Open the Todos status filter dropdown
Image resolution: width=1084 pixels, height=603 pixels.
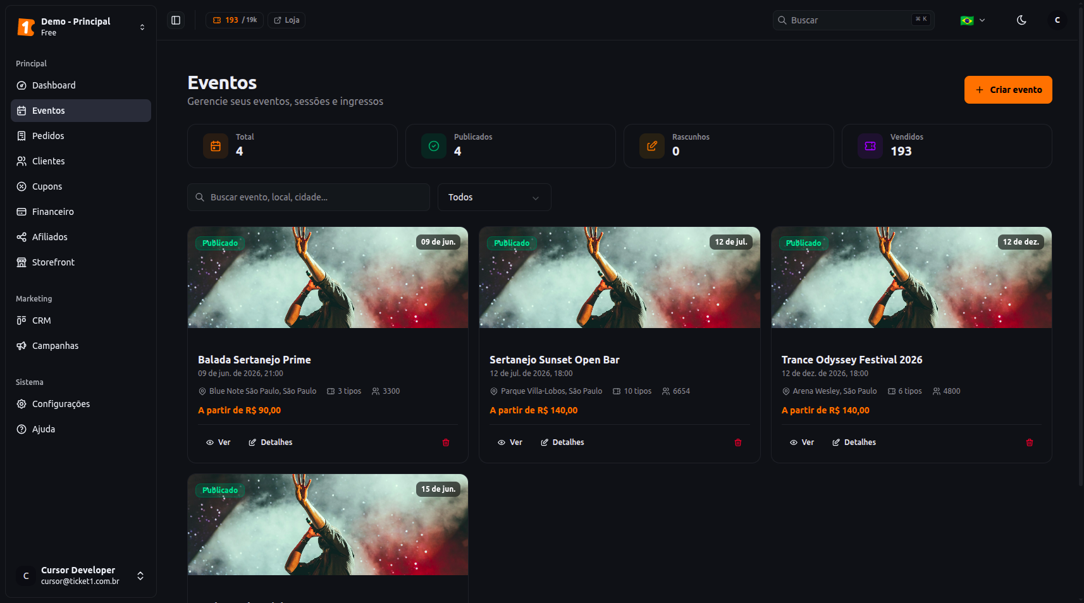pos(494,197)
